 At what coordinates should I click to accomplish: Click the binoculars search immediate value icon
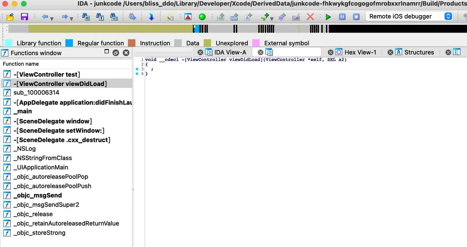click(x=86, y=17)
